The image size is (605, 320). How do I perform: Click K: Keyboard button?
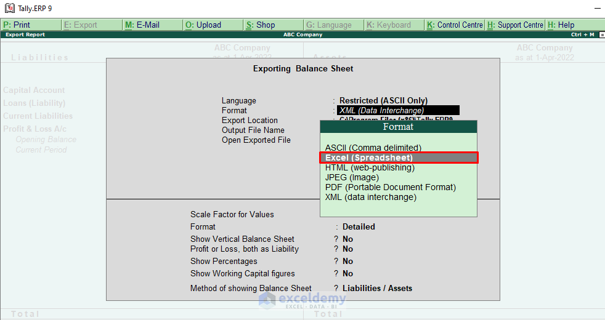coord(394,25)
